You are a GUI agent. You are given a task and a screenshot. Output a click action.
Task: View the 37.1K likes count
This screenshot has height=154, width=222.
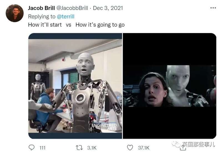point(143,148)
